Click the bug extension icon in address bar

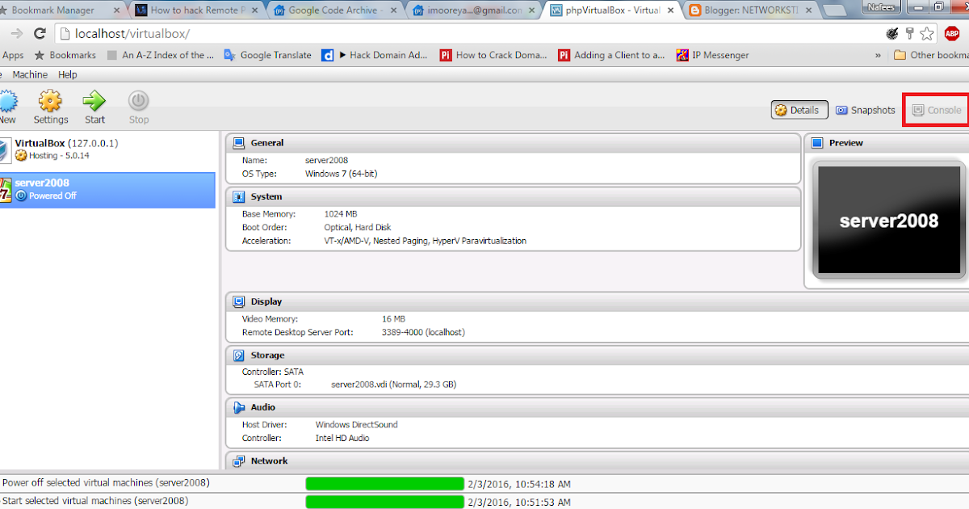[x=892, y=34]
